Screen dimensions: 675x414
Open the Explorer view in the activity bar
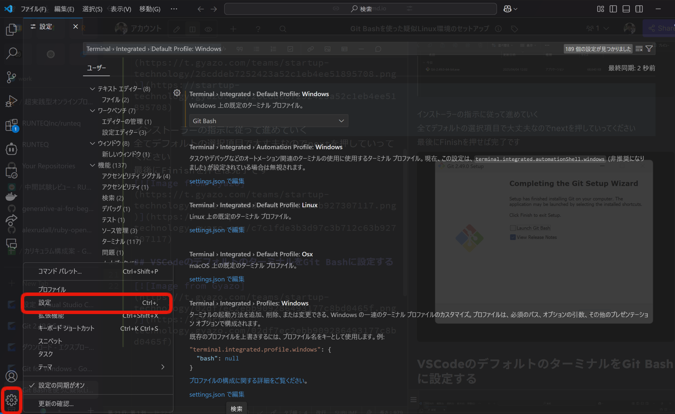coord(12,29)
